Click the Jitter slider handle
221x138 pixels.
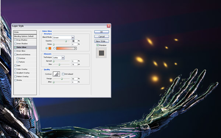tap(53, 82)
